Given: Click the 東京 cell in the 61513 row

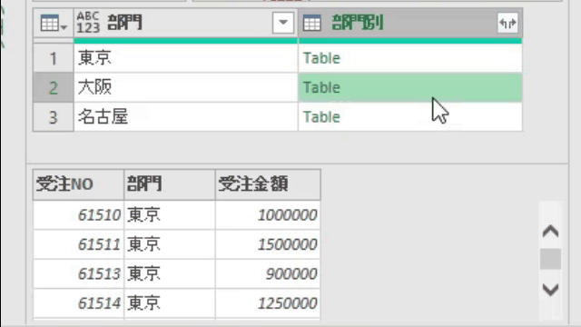Looking at the screenshot, I should pyautogui.click(x=170, y=273).
